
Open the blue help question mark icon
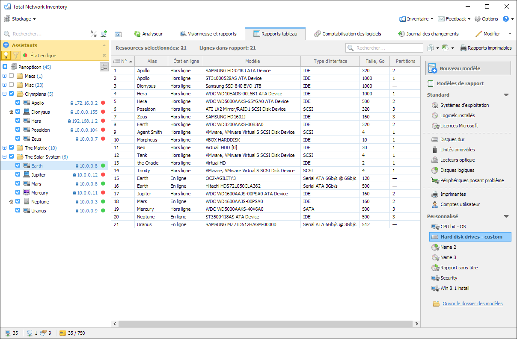coord(505,19)
